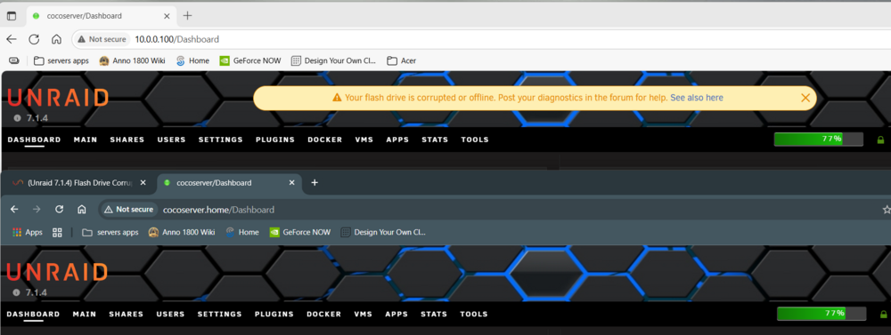Open DOCKER in upper Unraid window
The image size is (891, 335).
tap(325, 140)
